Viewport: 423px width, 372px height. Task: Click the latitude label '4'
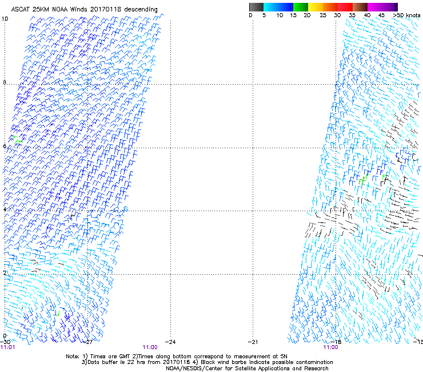[x=5, y=209]
